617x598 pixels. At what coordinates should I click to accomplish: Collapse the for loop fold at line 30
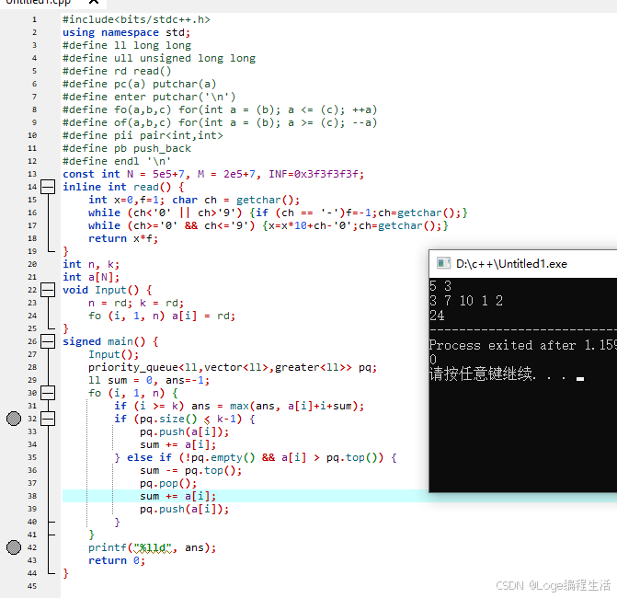(x=48, y=393)
